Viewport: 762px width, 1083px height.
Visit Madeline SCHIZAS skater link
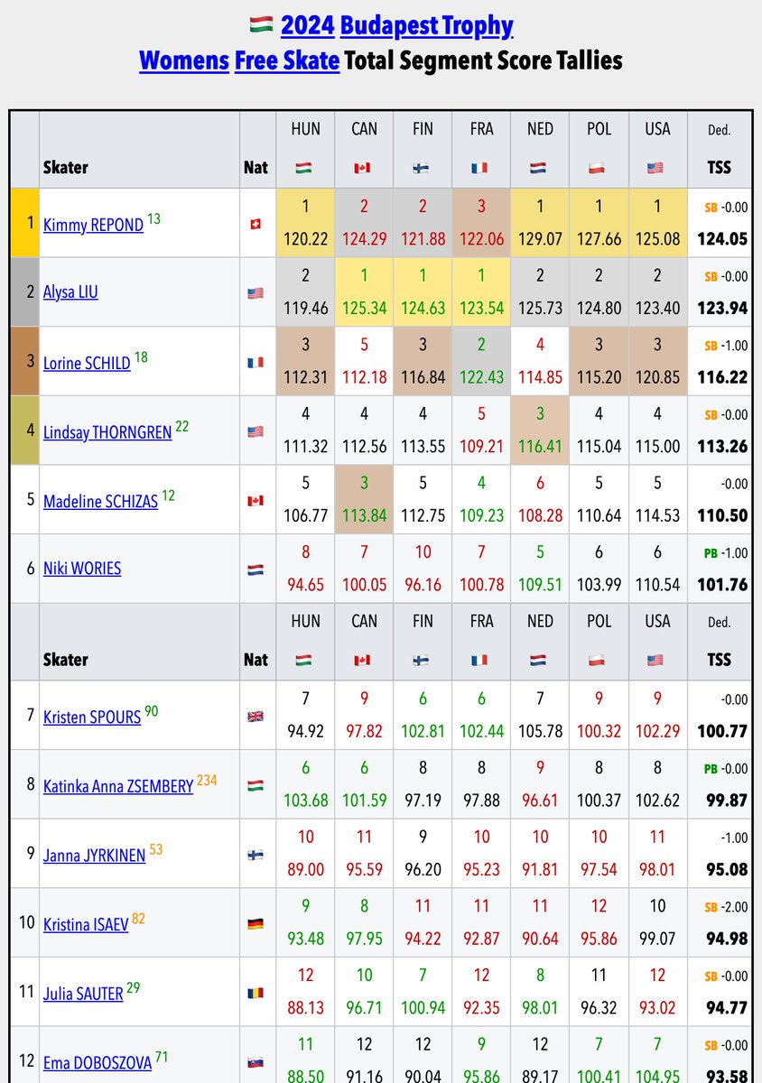pyautogui.click(x=100, y=501)
